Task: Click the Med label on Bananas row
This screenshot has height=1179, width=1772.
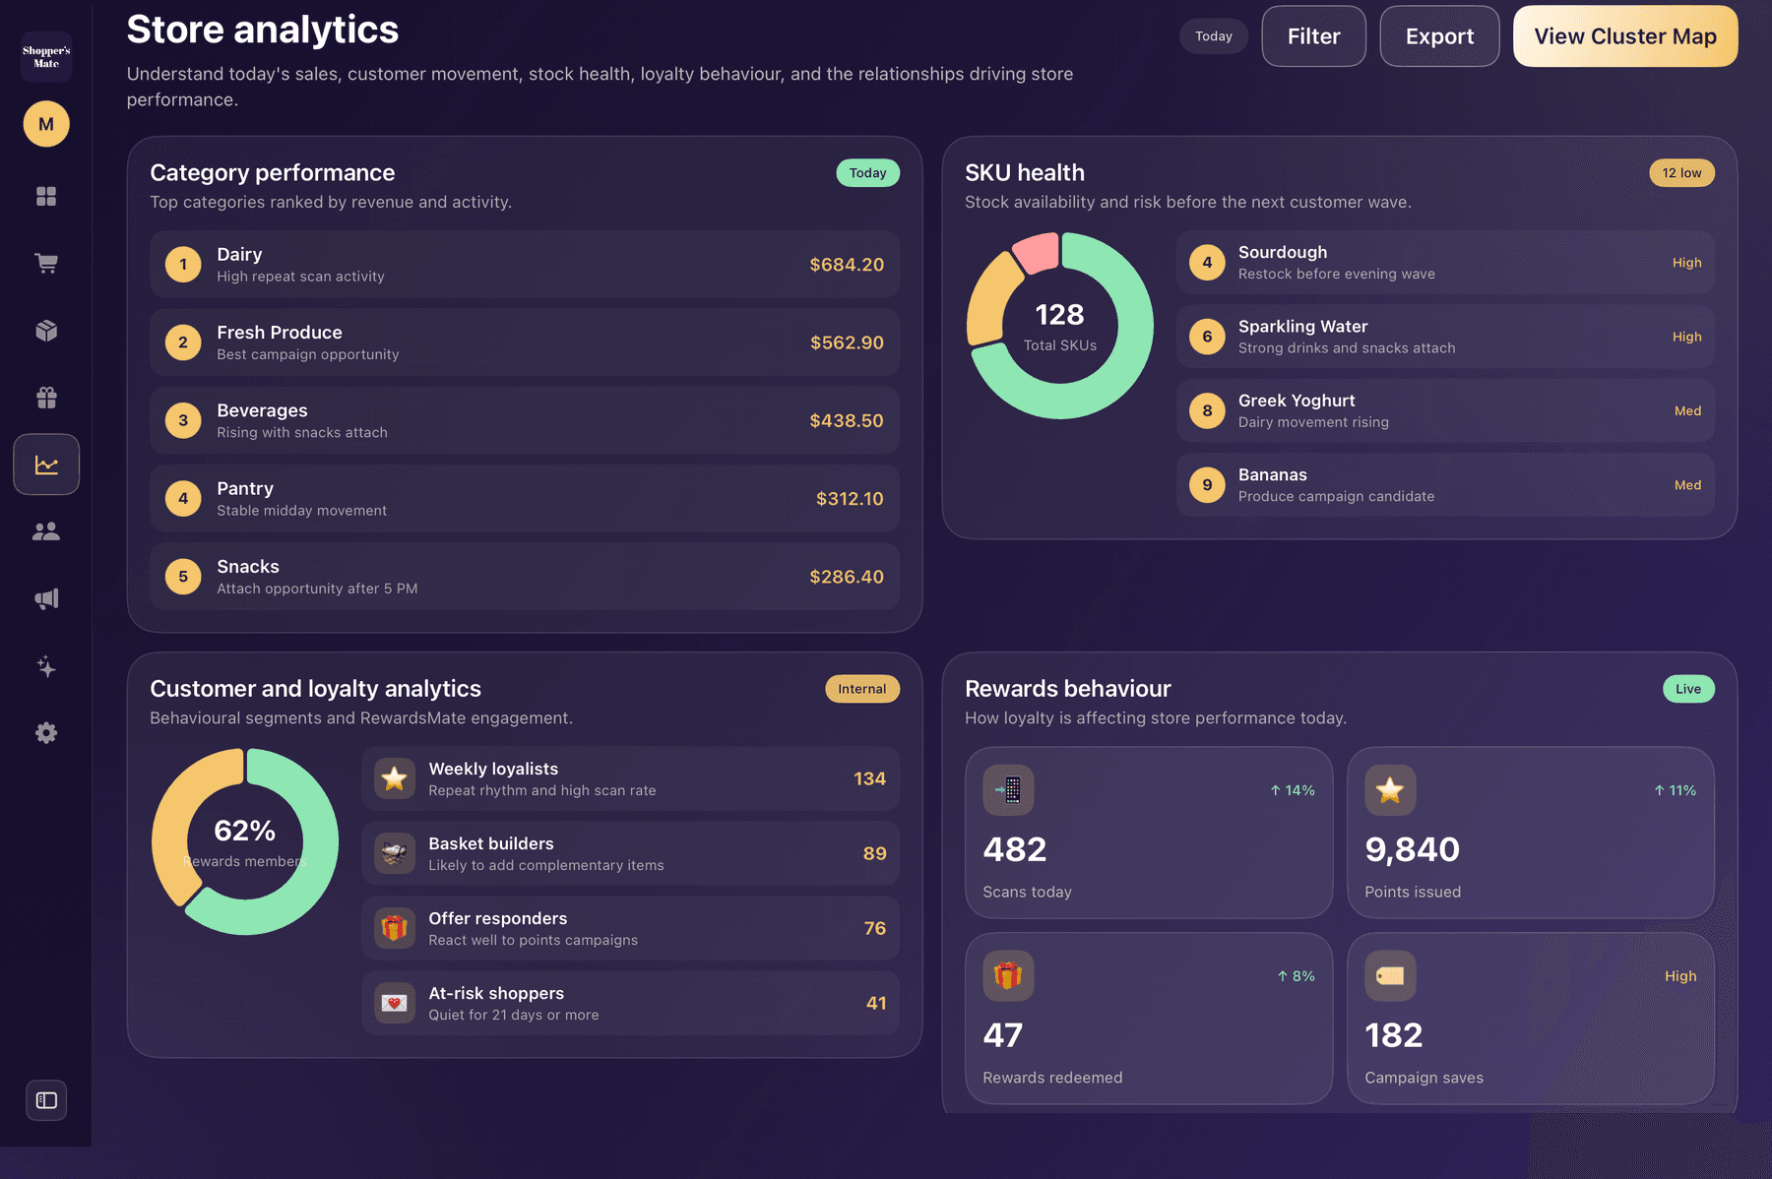Action: click(1687, 485)
